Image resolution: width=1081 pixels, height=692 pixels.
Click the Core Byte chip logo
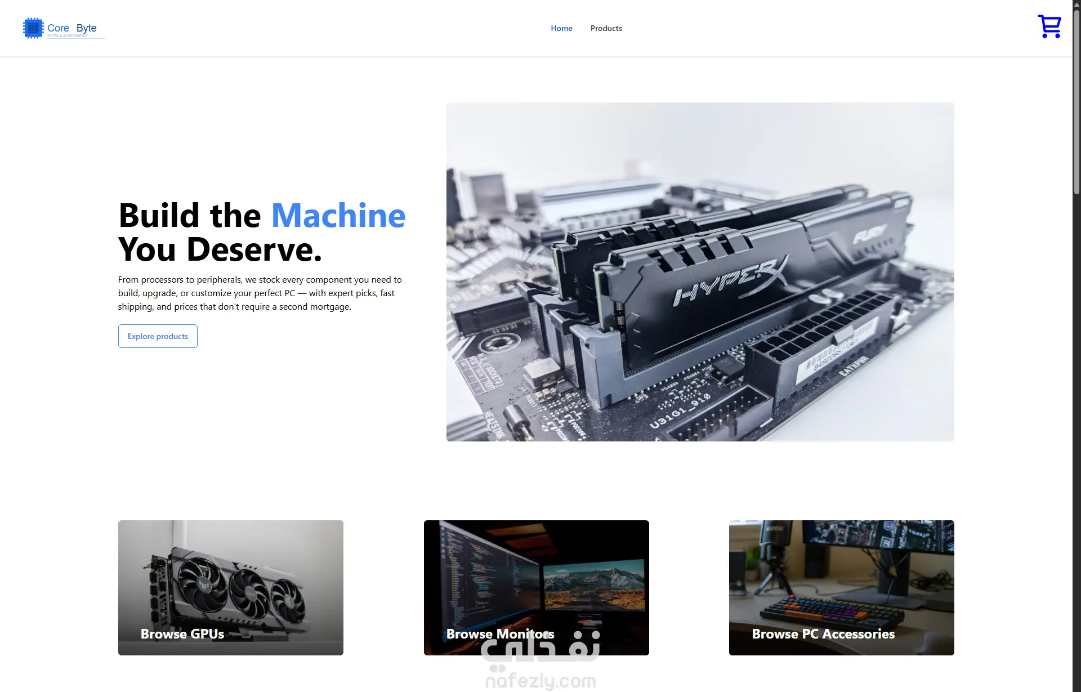click(x=33, y=28)
